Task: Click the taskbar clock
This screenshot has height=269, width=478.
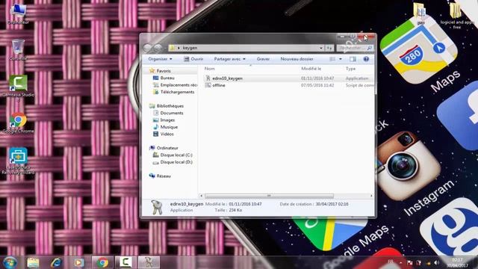Action: [457, 262]
